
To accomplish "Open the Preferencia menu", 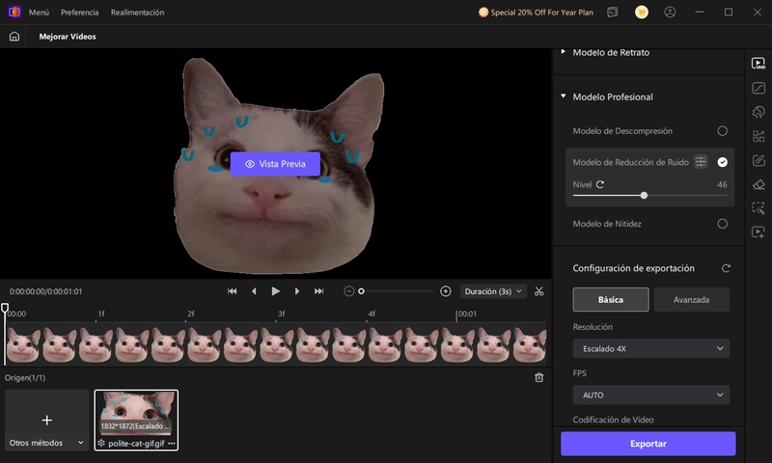I will coord(80,13).
